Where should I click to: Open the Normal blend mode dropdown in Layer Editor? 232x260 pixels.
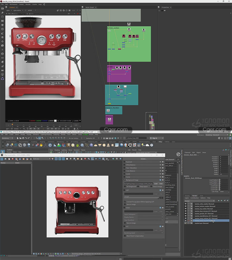pos(200,201)
